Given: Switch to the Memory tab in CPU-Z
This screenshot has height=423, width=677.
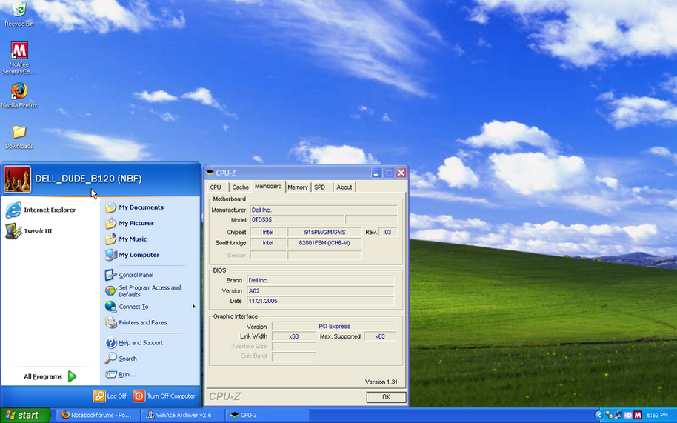Looking at the screenshot, I should (x=298, y=187).
